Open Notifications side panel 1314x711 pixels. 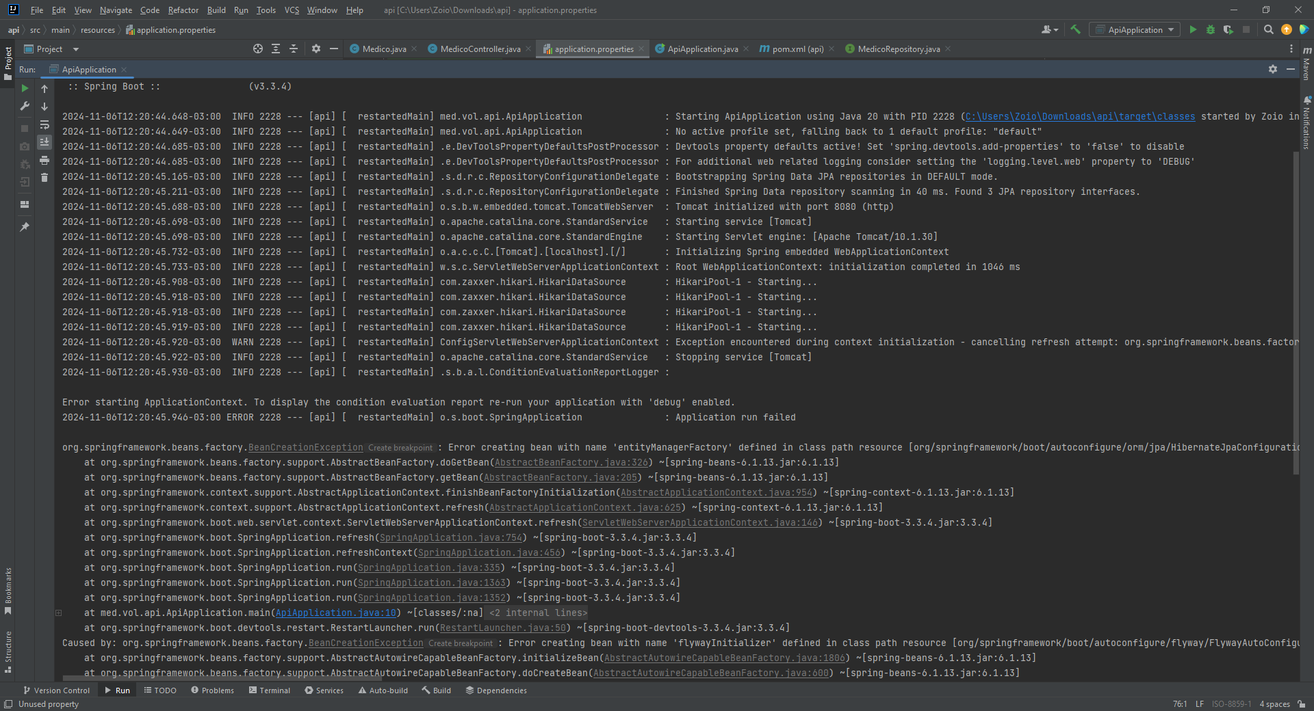point(1306,123)
